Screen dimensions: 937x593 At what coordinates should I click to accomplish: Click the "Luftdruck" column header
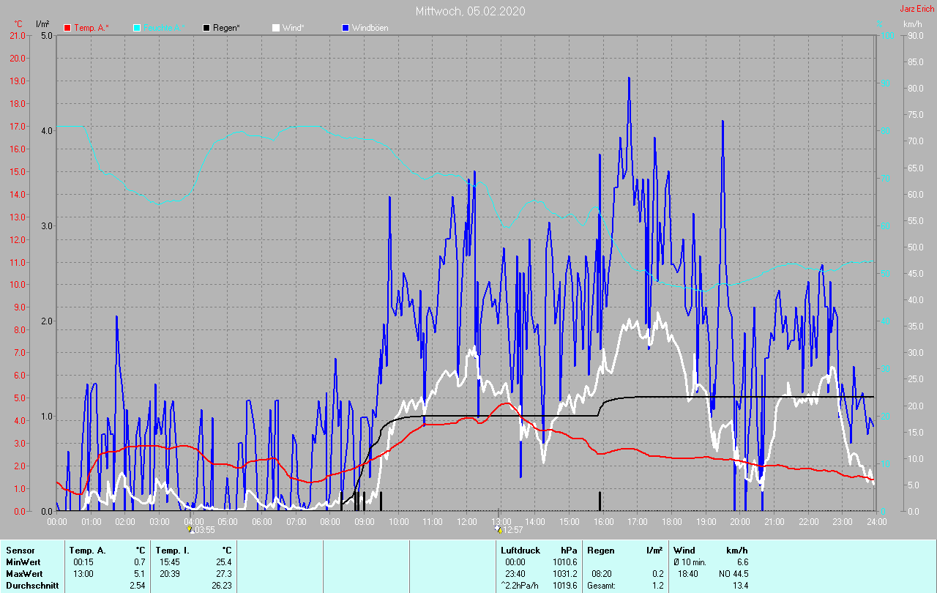coord(520,551)
